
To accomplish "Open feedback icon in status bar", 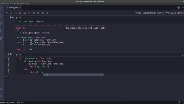I will pyautogui.click(x=179, y=103).
